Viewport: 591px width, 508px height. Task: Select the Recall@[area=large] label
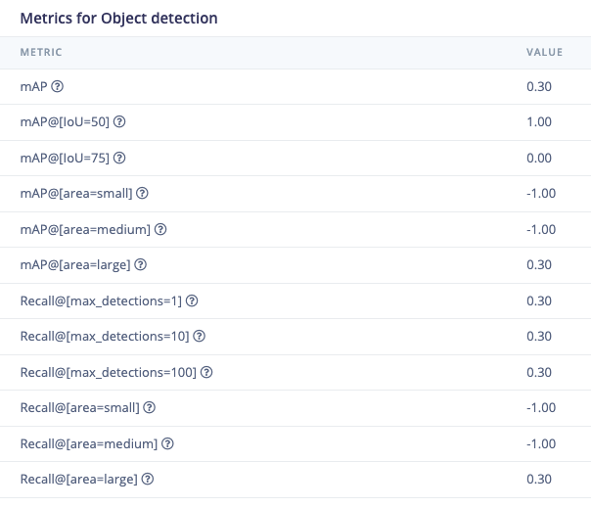click(79, 480)
